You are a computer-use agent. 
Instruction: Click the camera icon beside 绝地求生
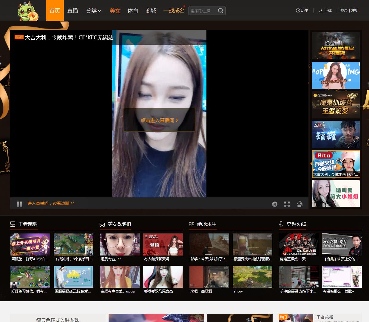click(192, 224)
